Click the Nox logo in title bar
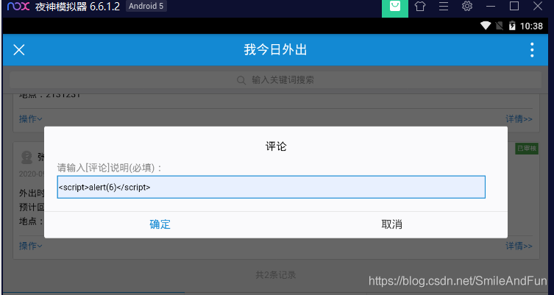554x295 pixels. 18,6
